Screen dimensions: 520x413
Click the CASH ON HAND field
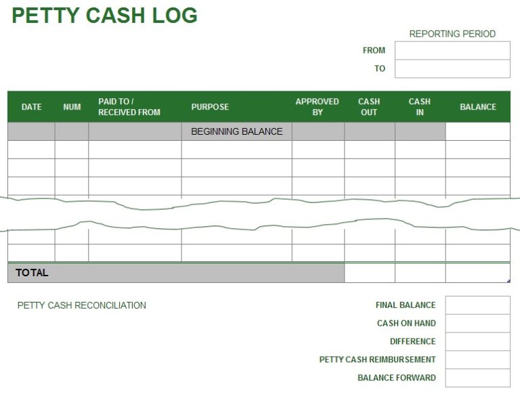(x=478, y=324)
